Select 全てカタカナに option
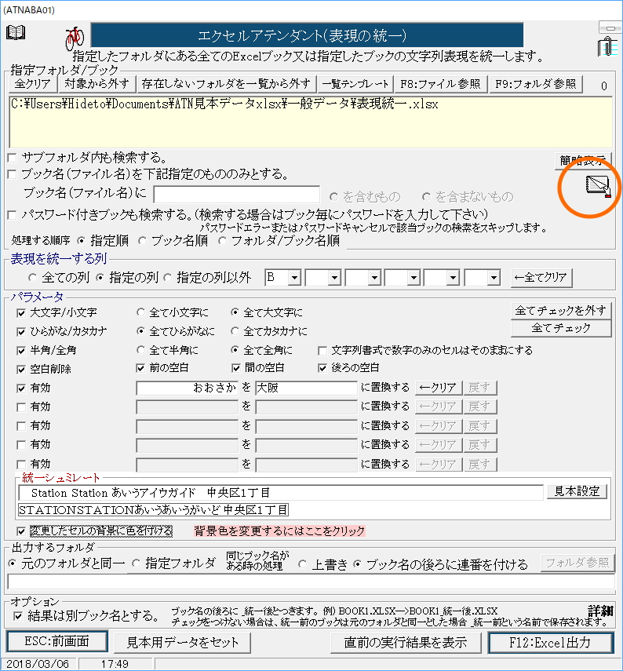 pos(235,332)
